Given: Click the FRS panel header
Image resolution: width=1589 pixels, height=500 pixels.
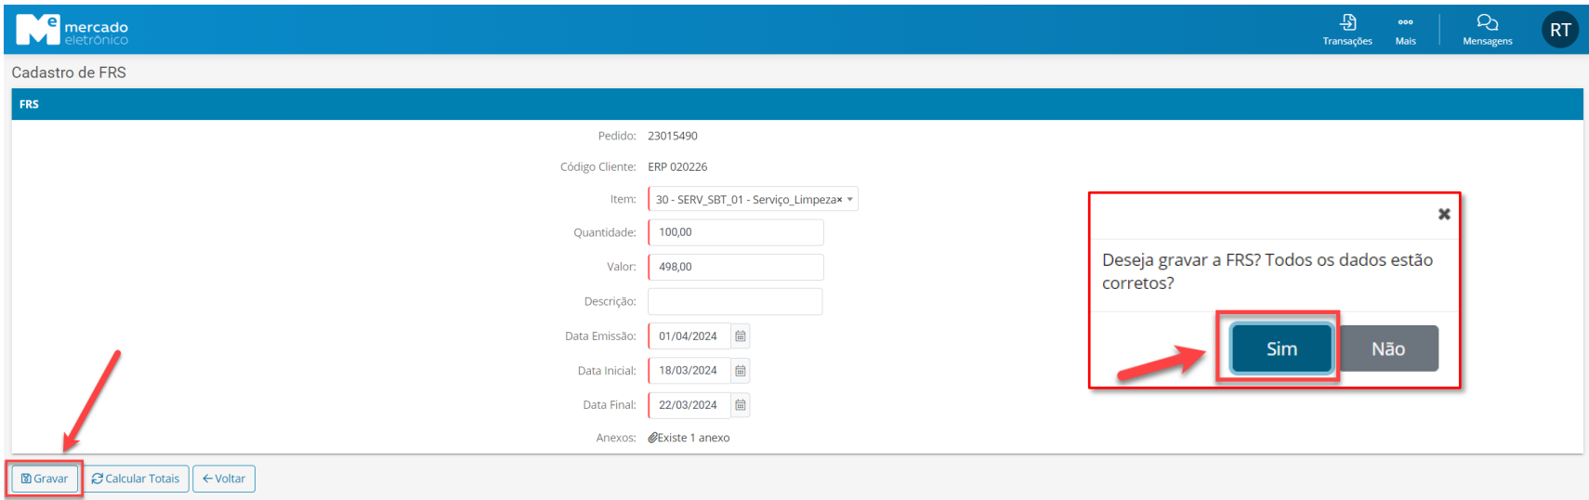Looking at the screenshot, I should click(x=797, y=104).
